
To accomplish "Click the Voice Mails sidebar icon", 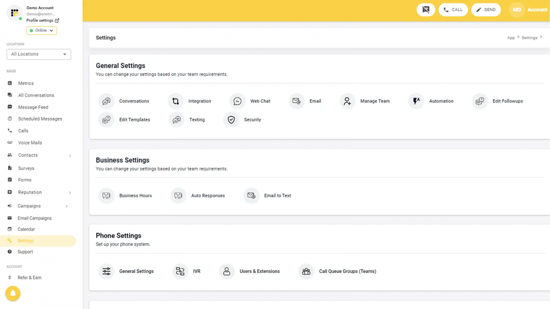I will click(10, 142).
